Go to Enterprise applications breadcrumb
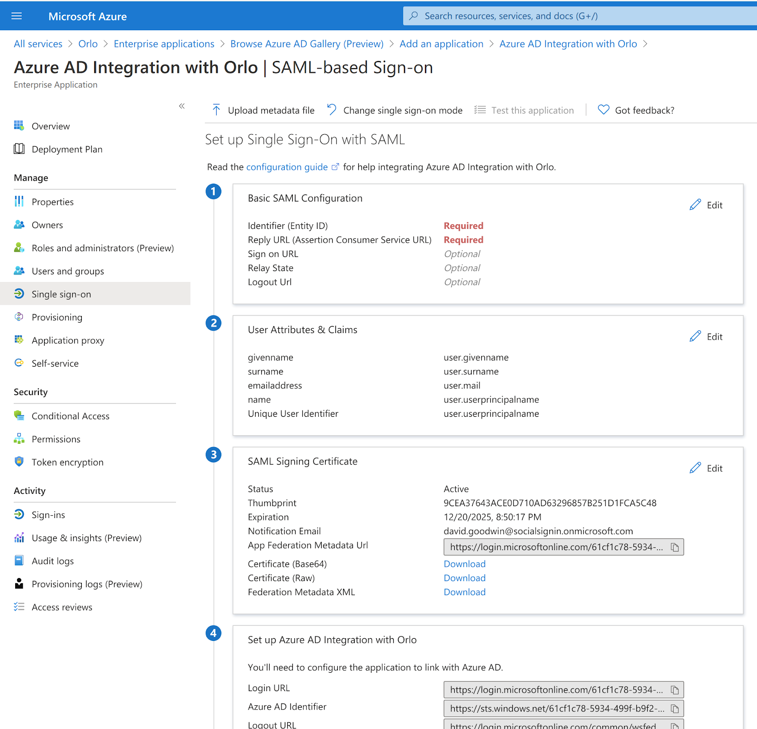Screen dimensions: 757x729 point(164,44)
